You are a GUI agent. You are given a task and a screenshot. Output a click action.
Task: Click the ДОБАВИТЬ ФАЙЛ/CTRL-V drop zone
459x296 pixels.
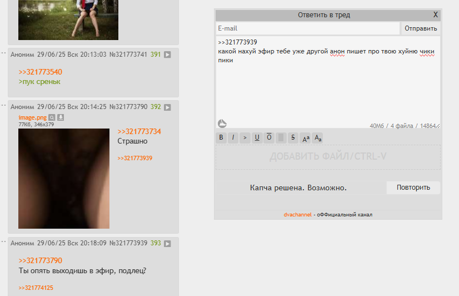328,157
